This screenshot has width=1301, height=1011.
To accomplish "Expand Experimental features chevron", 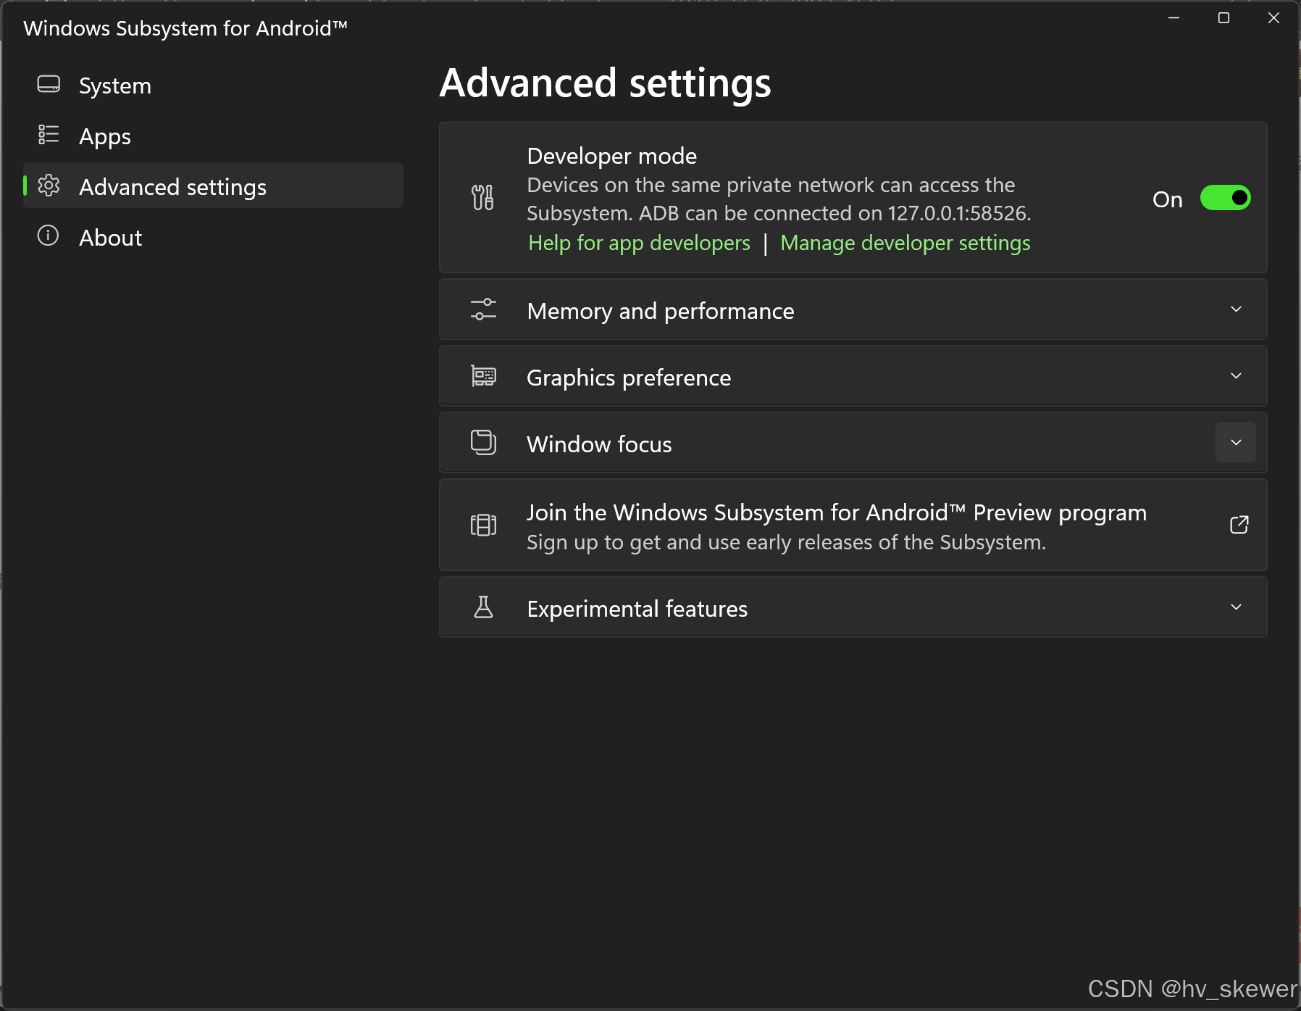I will pos(1236,607).
